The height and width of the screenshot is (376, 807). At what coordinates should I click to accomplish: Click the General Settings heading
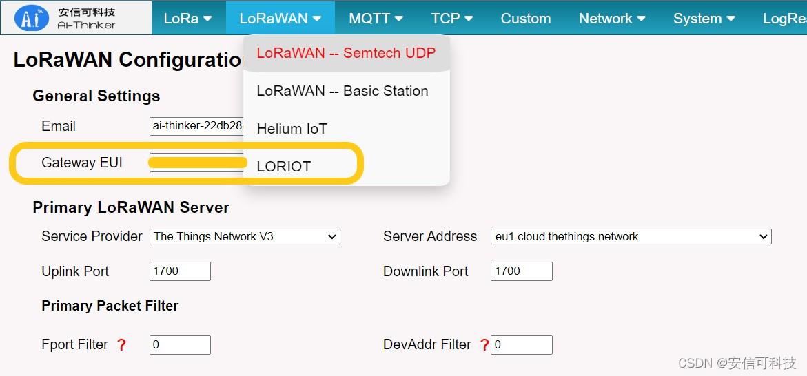click(x=96, y=96)
